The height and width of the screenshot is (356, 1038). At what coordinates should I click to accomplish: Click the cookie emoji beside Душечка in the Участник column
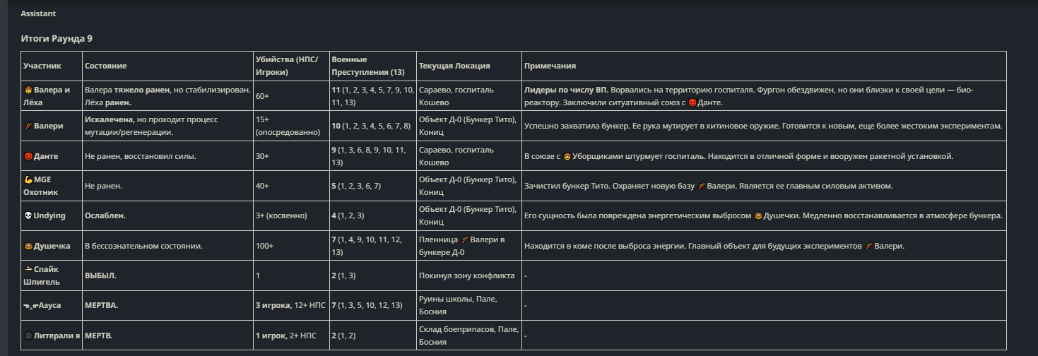[x=28, y=247]
